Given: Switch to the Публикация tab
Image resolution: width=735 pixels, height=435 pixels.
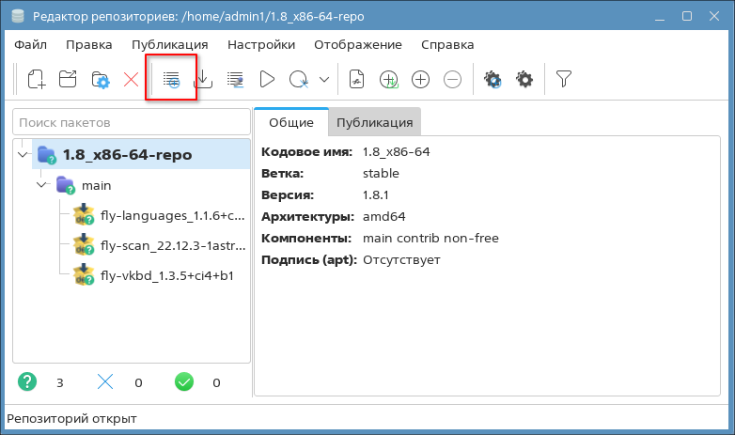Looking at the screenshot, I should pos(374,122).
